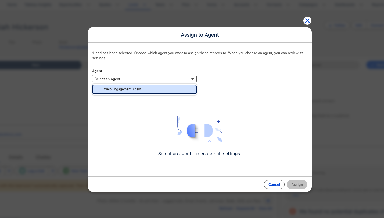This screenshot has width=384, height=218.
Task: Click 'Select an agent to see default settings.' text
Action: tap(200, 154)
